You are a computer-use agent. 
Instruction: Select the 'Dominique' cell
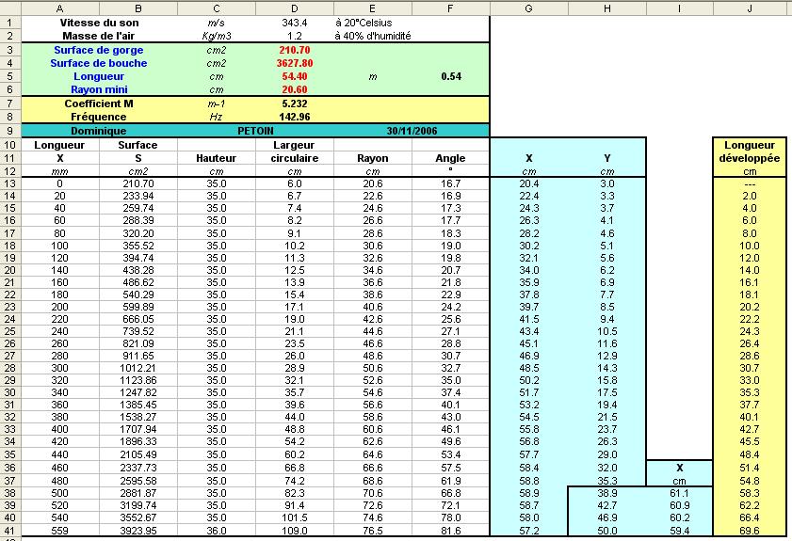[99, 131]
